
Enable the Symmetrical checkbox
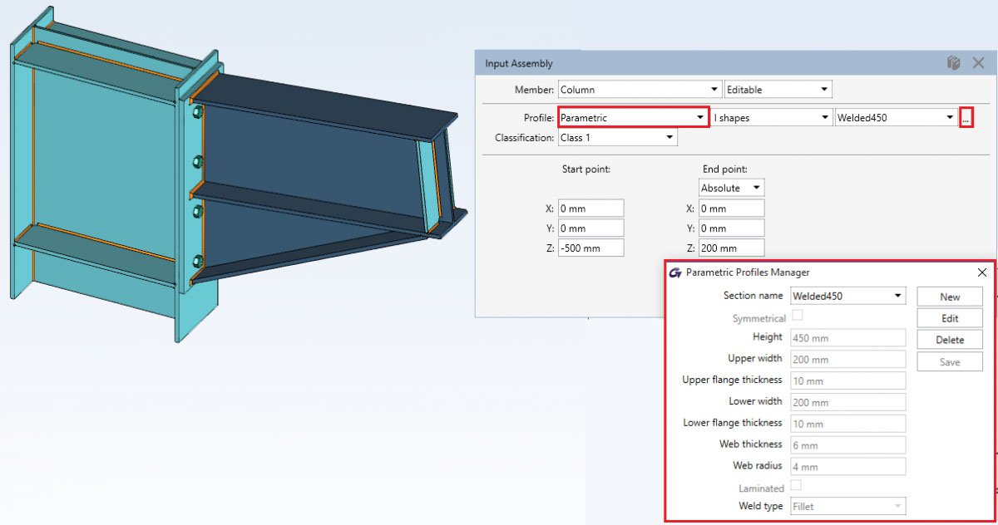click(798, 316)
